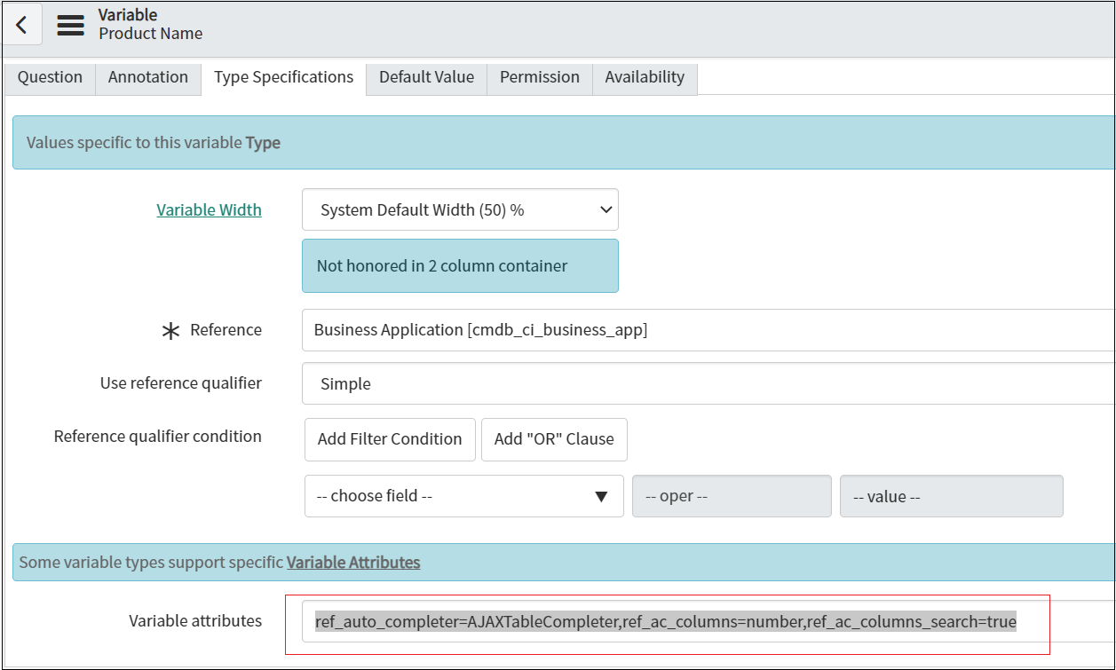Switch to the Availability tab
The width and height of the screenshot is (1116, 670).
(645, 77)
